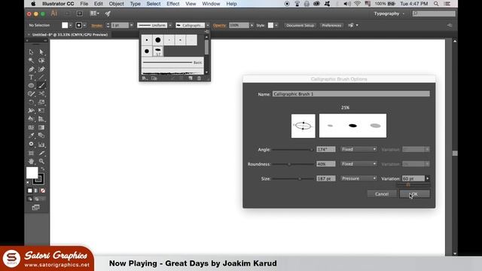482x271 pixels.
Task: Select the Untitled-8 document tab
Action: pyautogui.click(x=70, y=35)
